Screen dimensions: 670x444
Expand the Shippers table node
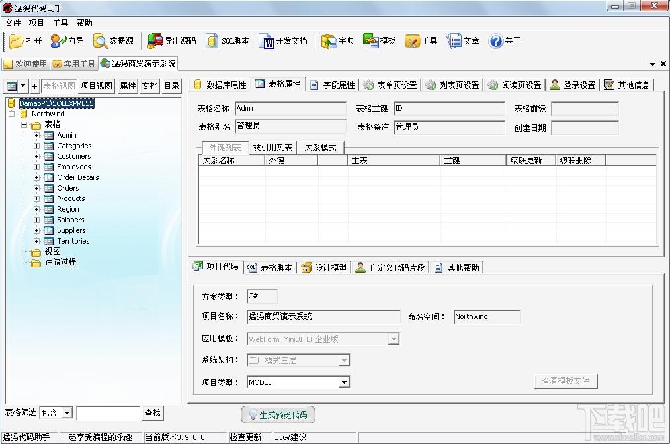37,220
